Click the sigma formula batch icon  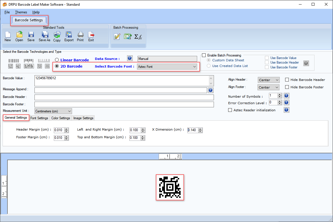[x=138, y=37]
